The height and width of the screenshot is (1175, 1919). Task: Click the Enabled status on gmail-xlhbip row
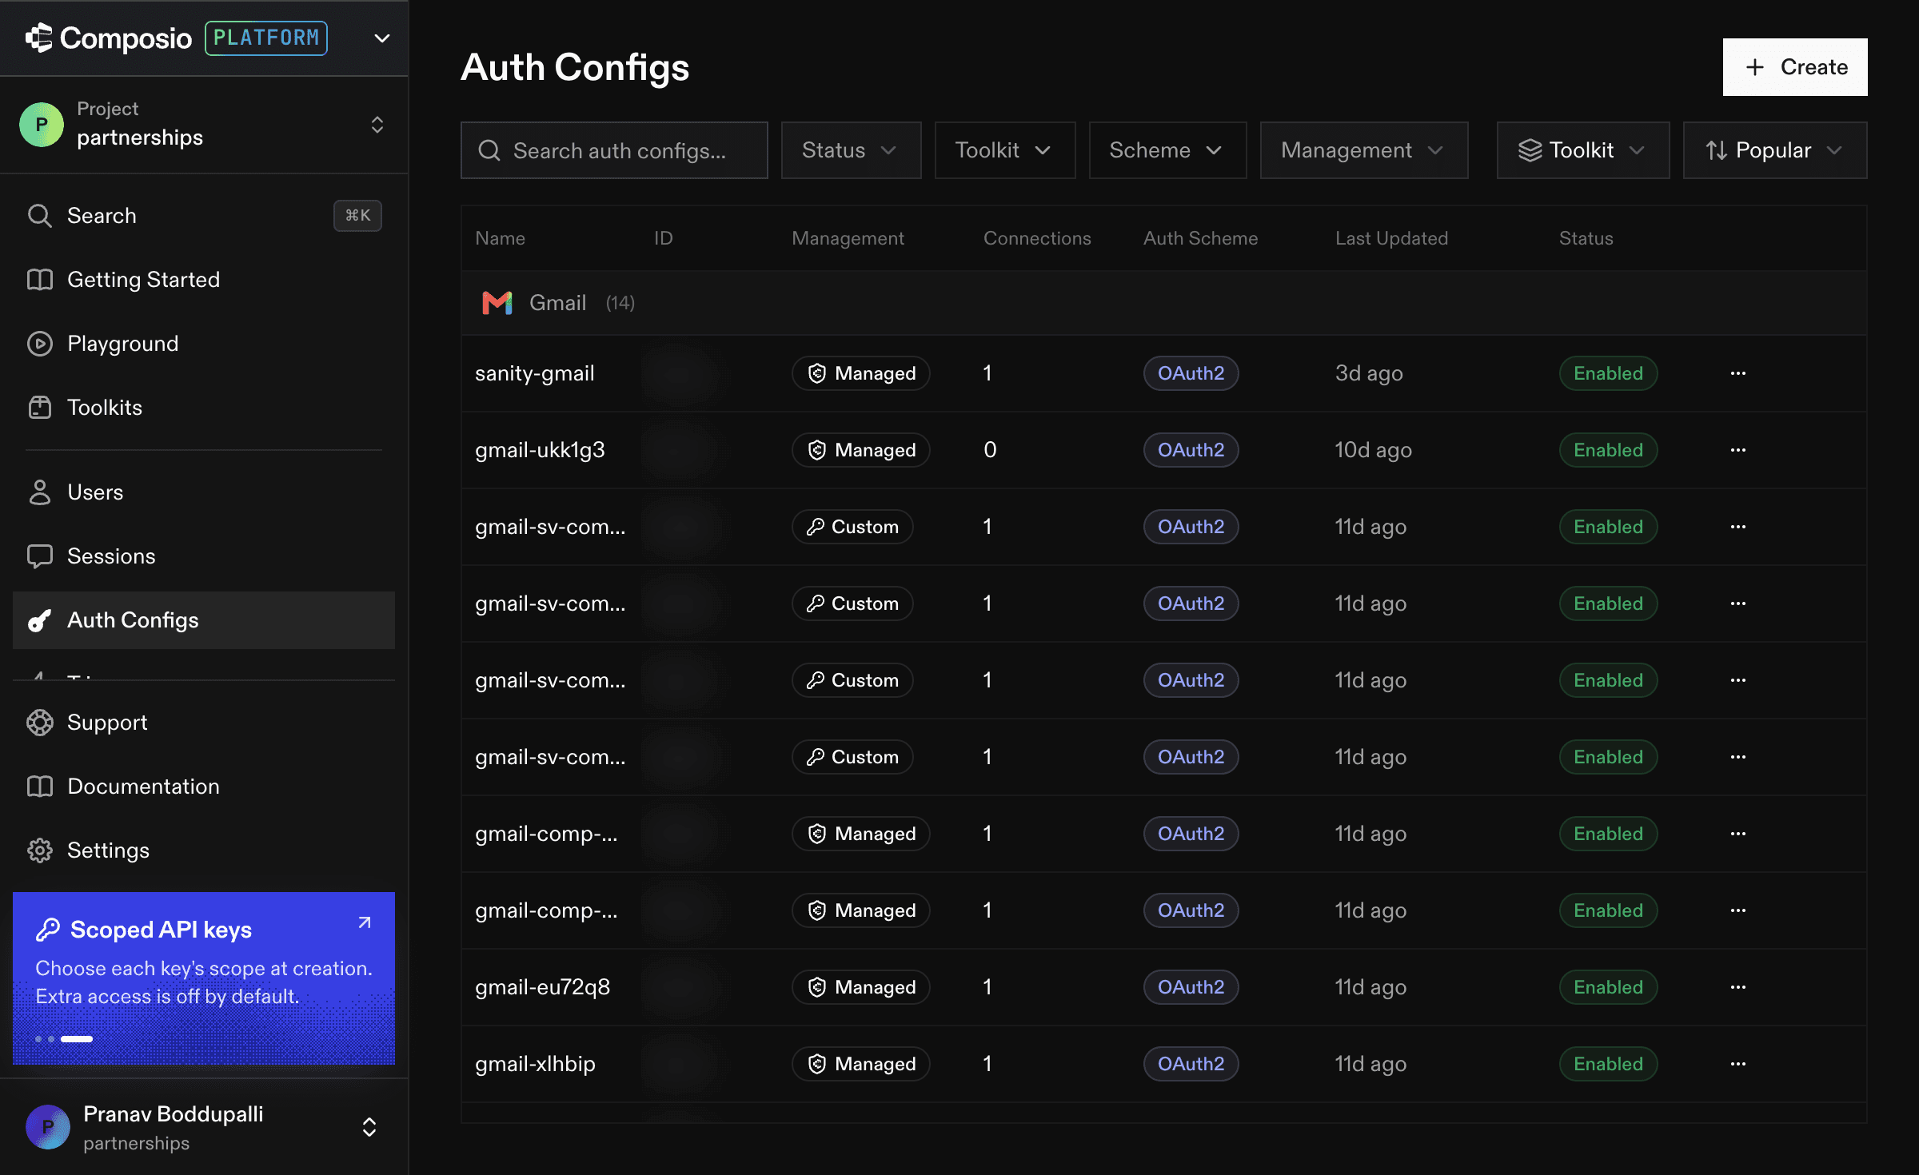coord(1608,1064)
